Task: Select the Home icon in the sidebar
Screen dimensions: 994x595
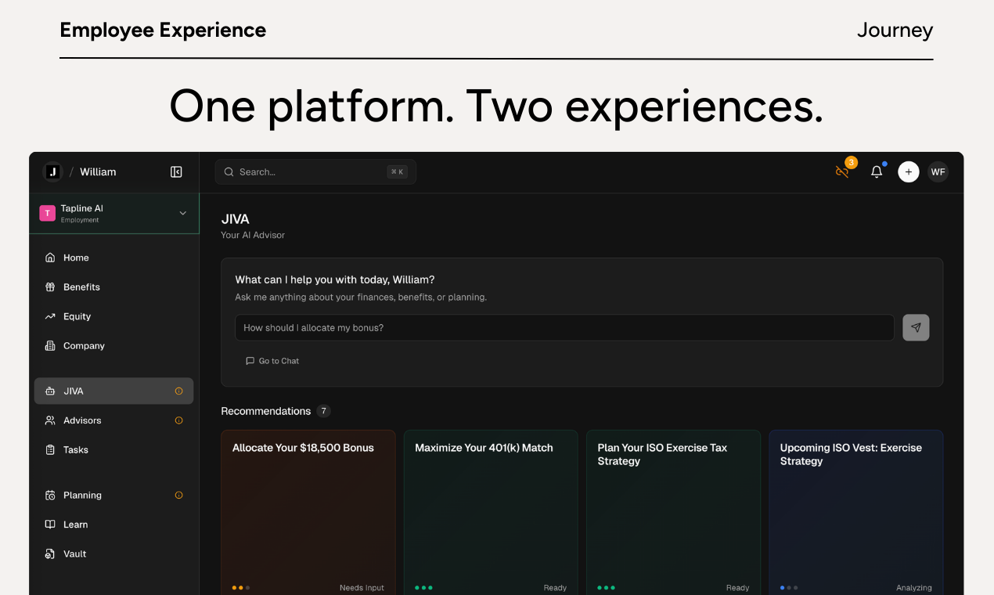Action: point(49,257)
